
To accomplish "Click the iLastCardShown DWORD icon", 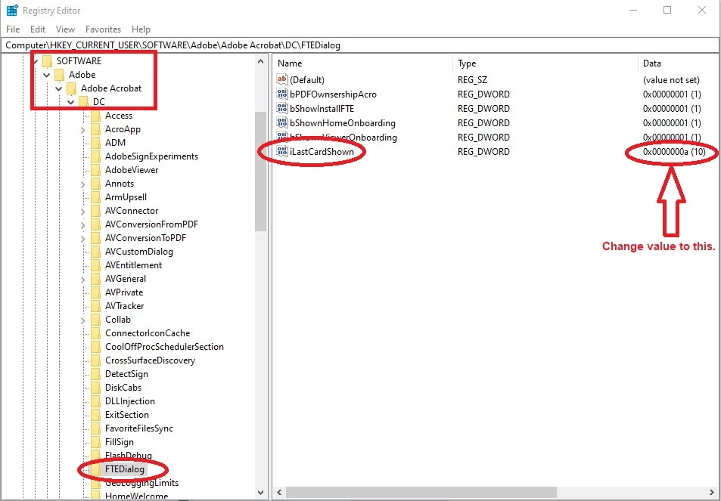I will (x=282, y=152).
